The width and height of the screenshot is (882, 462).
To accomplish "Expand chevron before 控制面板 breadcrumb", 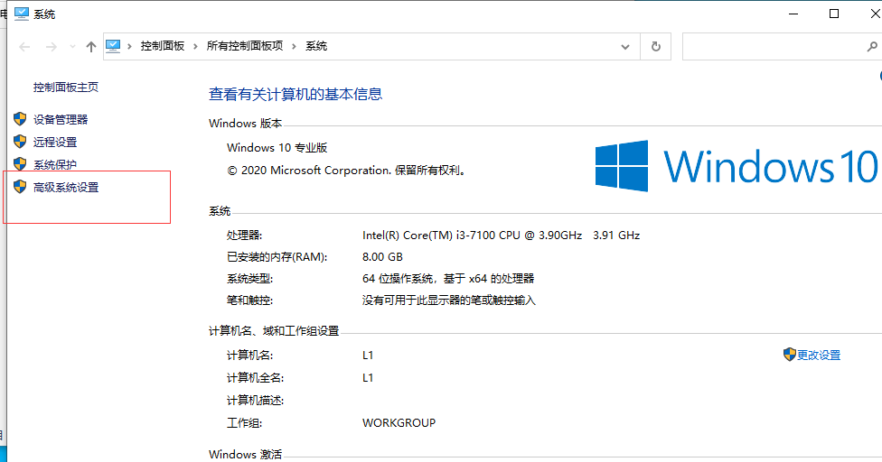I will pos(129,46).
